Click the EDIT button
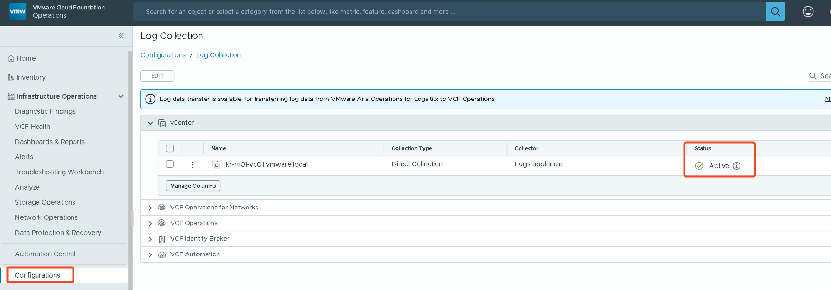 [157, 76]
